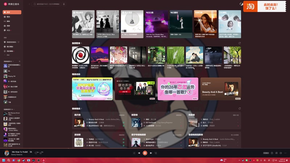Open the Taobao 饿了么 advertisement banner
290x163 pixels.
(x=265, y=7)
